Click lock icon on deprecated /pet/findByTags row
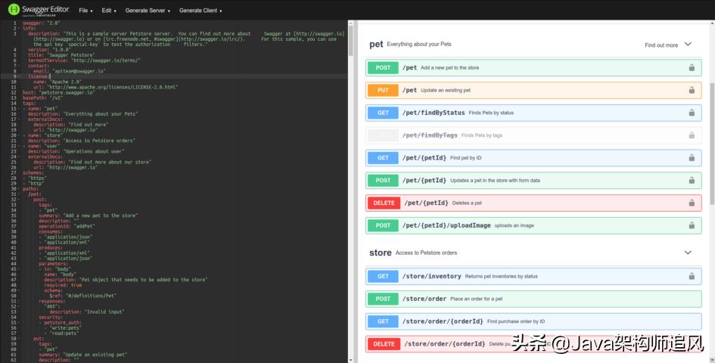The image size is (715, 363). click(692, 135)
